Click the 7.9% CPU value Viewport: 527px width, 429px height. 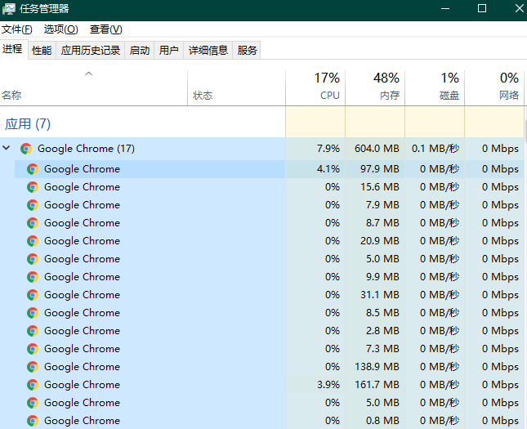click(x=328, y=149)
